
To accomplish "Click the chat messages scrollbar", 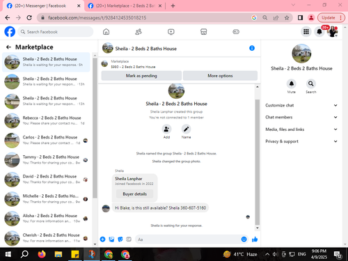I will pyautogui.click(x=258, y=162).
